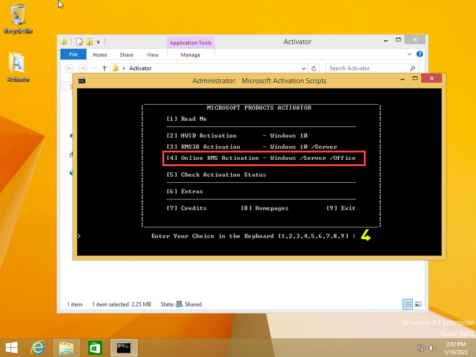Open the Recycle Bin desktop icon
The width and height of the screenshot is (476, 357).
[x=18, y=19]
